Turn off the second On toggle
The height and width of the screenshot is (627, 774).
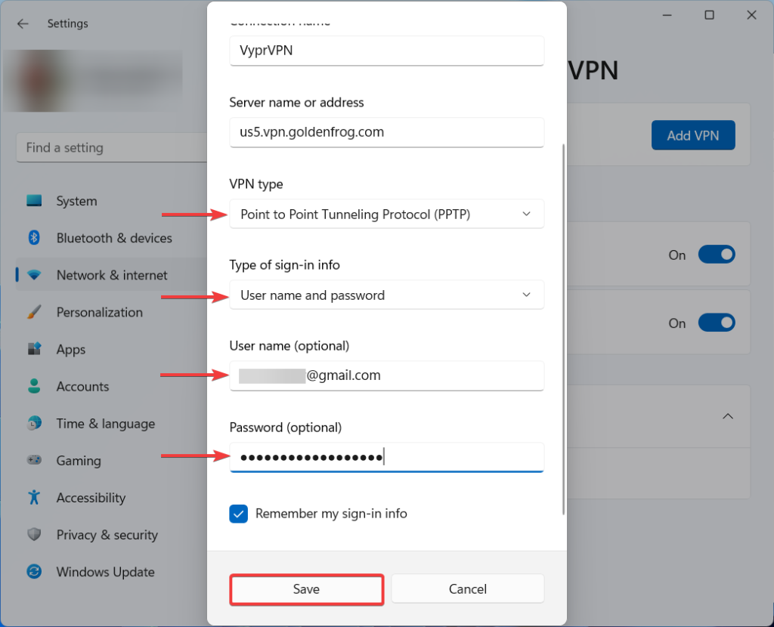coord(717,323)
